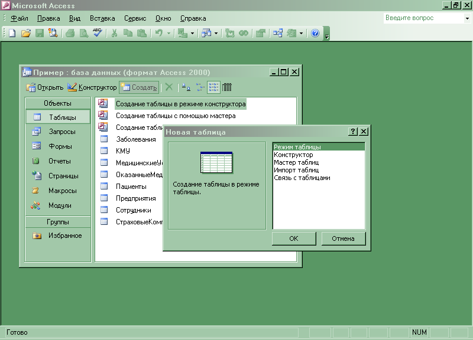Switch to Large Icons view
The width and height of the screenshot is (473, 340).
pyautogui.click(x=186, y=87)
